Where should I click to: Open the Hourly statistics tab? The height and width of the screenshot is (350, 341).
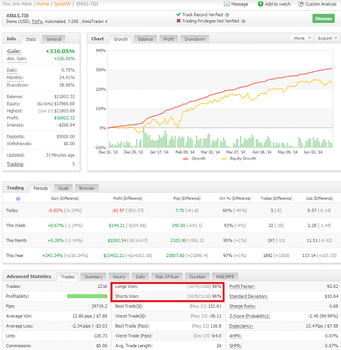(x=119, y=277)
